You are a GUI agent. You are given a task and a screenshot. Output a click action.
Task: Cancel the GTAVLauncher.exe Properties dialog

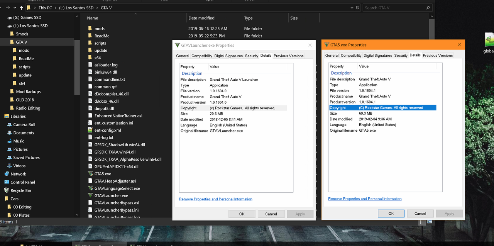[x=271, y=214]
